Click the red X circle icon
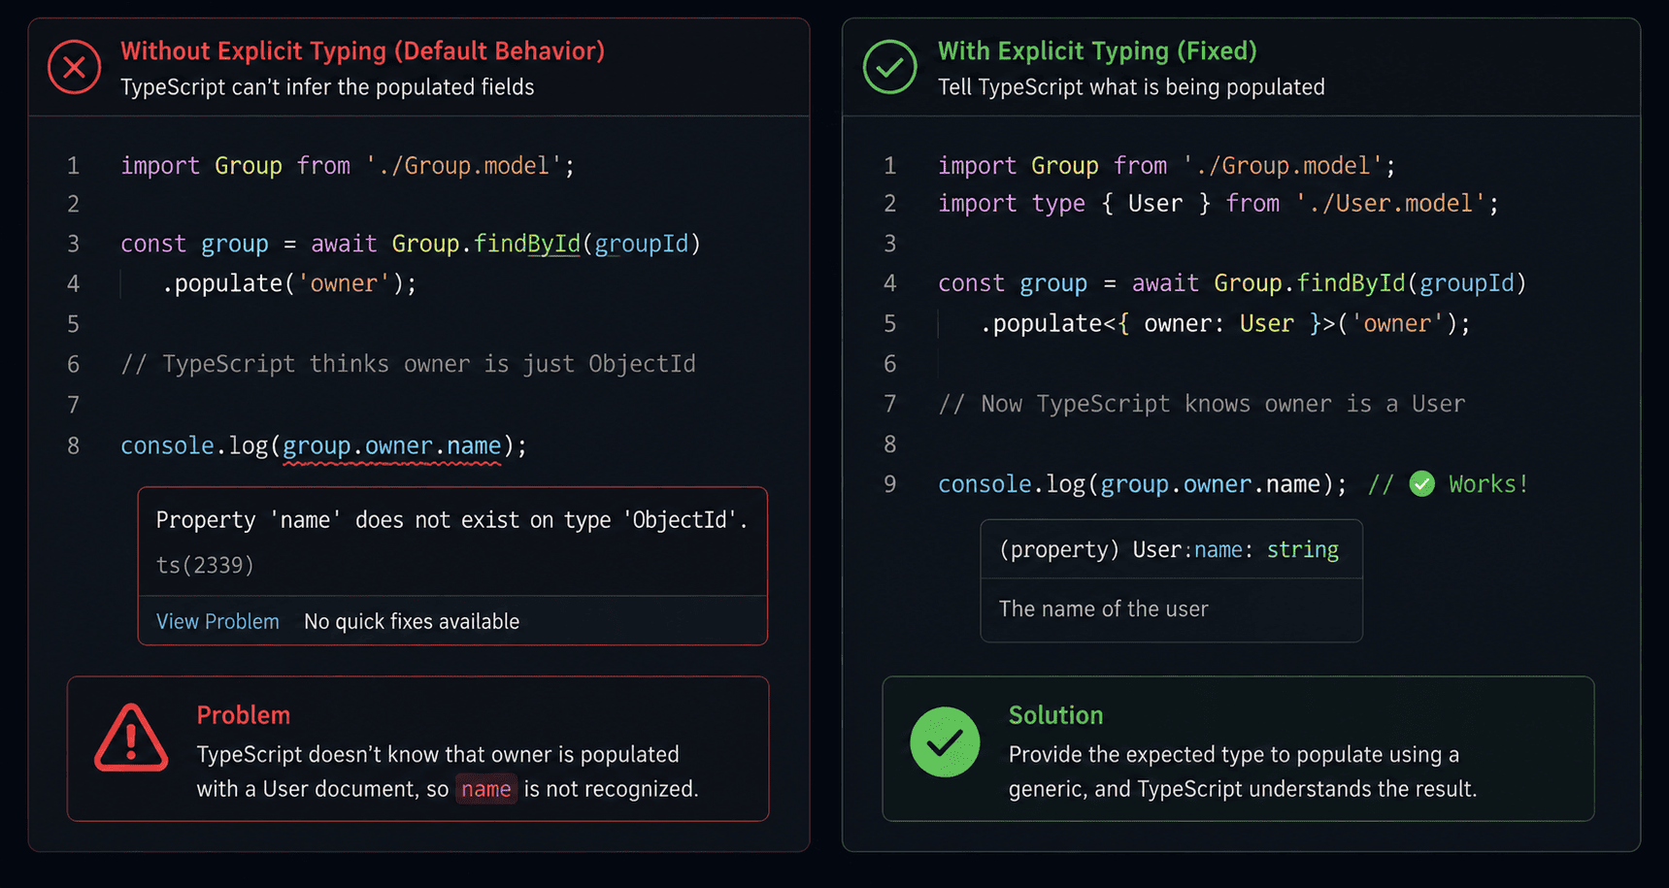The width and height of the screenshot is (1669, 888). coord(74,67)
